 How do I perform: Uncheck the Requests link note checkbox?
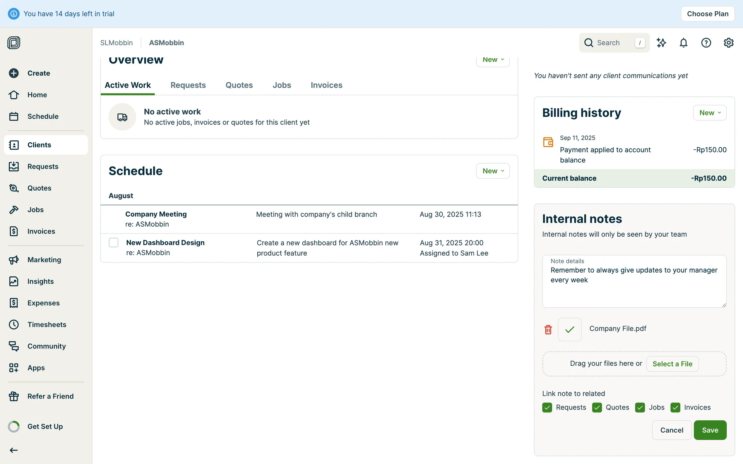pos(547,408)
